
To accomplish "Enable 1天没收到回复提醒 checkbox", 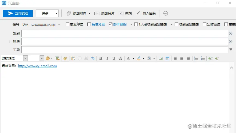I will (136, 24).
